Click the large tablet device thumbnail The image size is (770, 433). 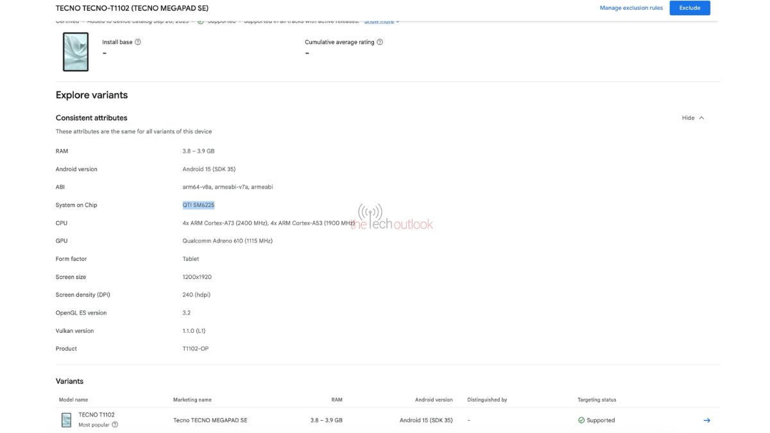[x=76, y=52]
